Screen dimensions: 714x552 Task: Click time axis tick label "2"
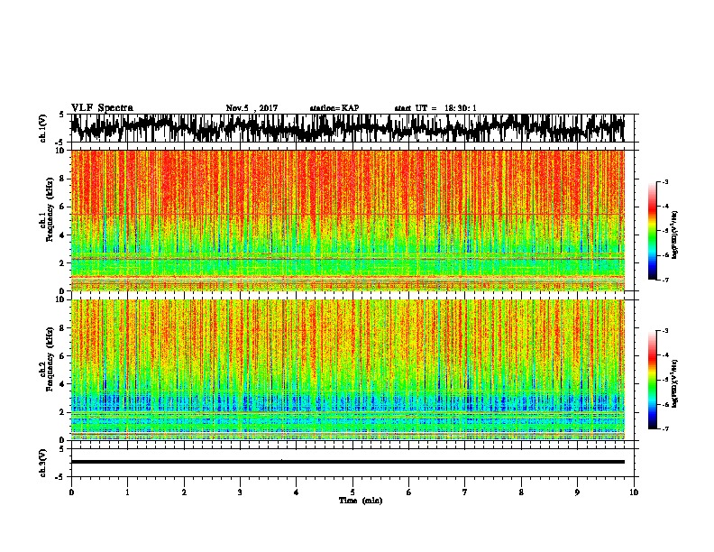(184, 492)
